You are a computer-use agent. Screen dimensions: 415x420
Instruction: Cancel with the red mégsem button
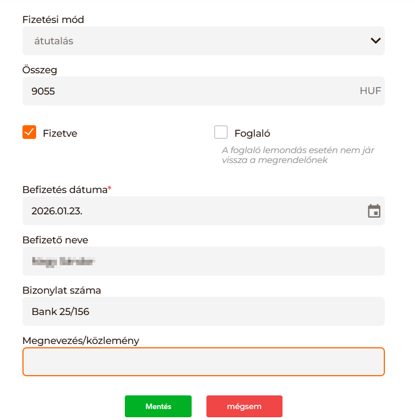(244, 406)
